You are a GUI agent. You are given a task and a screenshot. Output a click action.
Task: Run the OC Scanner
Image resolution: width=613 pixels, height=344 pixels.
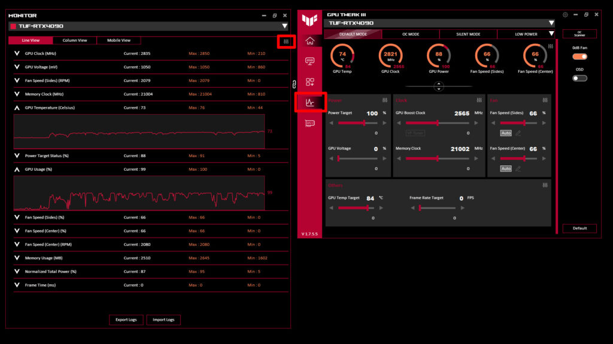pyautogui.click(x=579, y=34)
